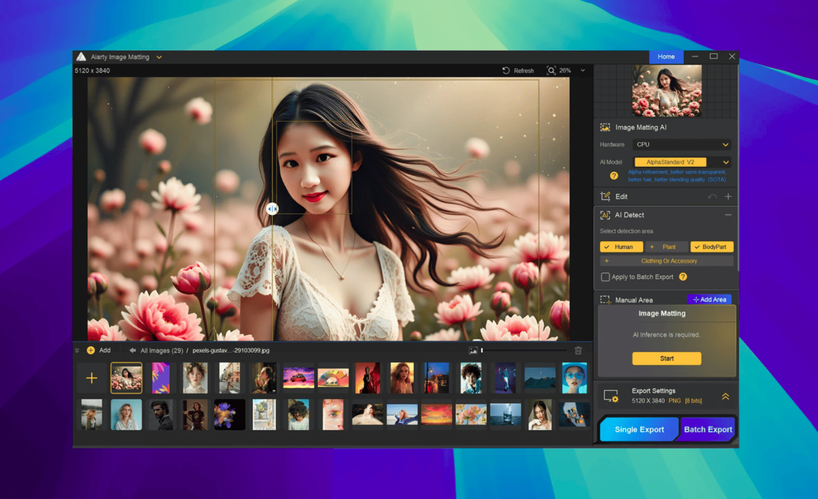Click the thumbnail size image icon
Viewport: 818px width, 499px height.
[473, 351]
